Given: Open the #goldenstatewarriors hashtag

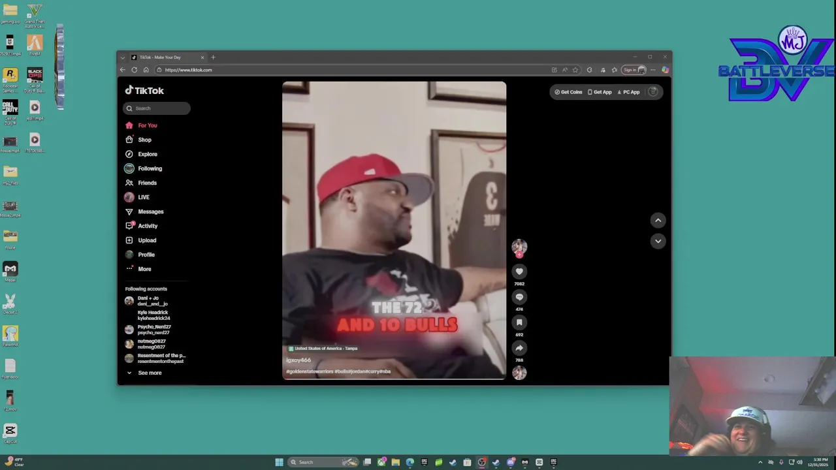Looking at the screenshot, I should click(310, 371).
